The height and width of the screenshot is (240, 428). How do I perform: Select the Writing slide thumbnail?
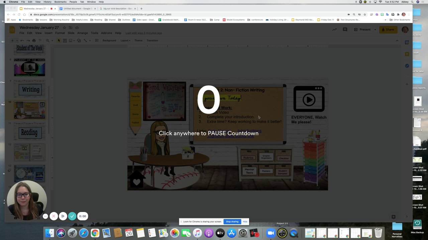(29, 89)
